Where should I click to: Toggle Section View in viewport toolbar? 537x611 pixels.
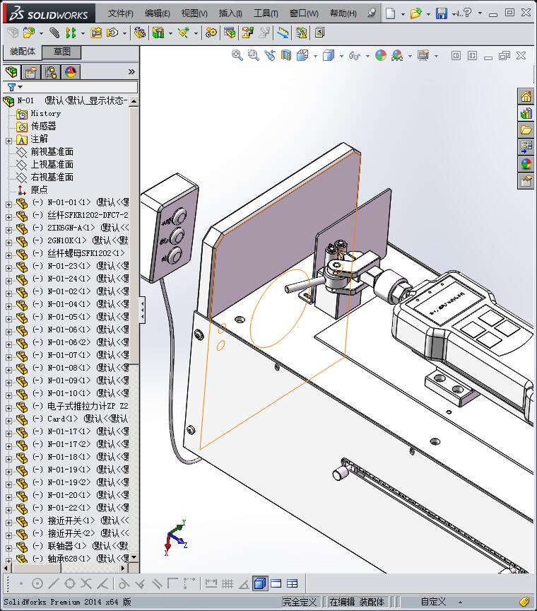point(286,55)
